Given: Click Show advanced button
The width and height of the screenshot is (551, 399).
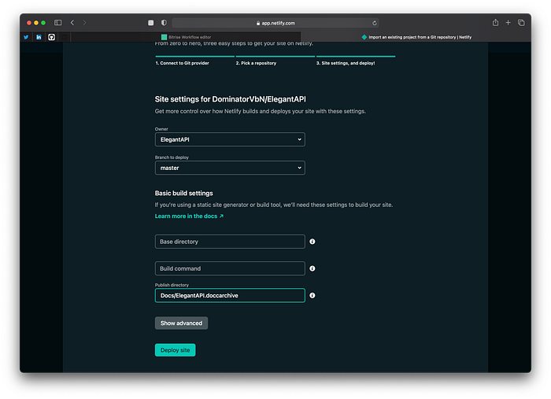Looking at the screenshot, I should click(x=181, y=323).
